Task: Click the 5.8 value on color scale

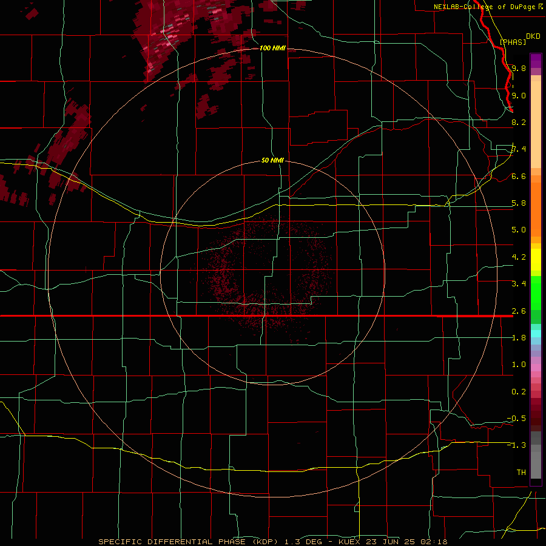Action: [519, 203]
